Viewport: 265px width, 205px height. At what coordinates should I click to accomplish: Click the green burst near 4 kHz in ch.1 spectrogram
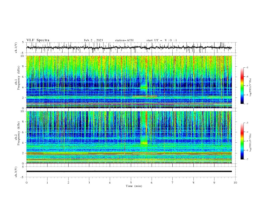tap(144, 87)
